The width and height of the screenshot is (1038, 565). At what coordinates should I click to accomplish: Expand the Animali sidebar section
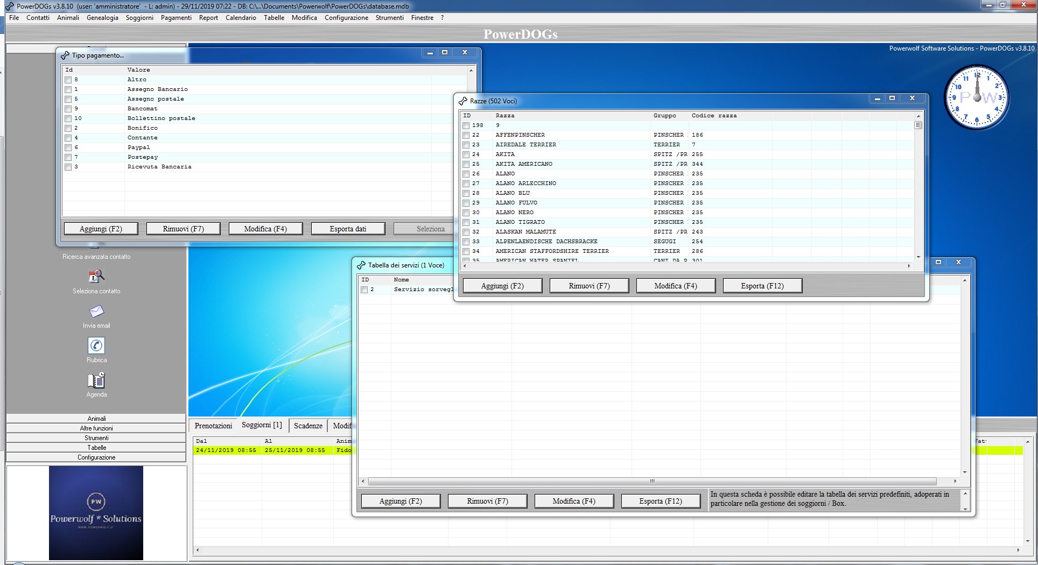point(96,419)
